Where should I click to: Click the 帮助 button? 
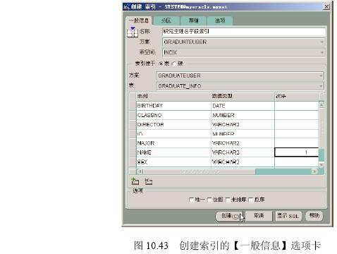[314, 216]
